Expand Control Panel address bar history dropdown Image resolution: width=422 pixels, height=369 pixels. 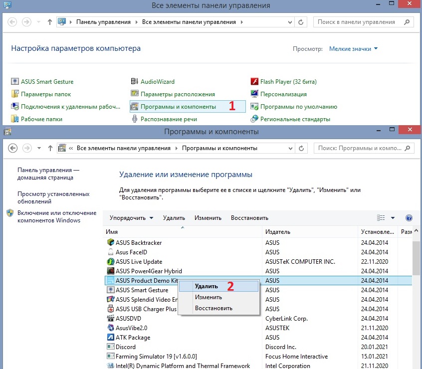290,22
